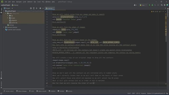169x95 pixels.
Task: Open the Window menu
Action: (x=48, y=2)
